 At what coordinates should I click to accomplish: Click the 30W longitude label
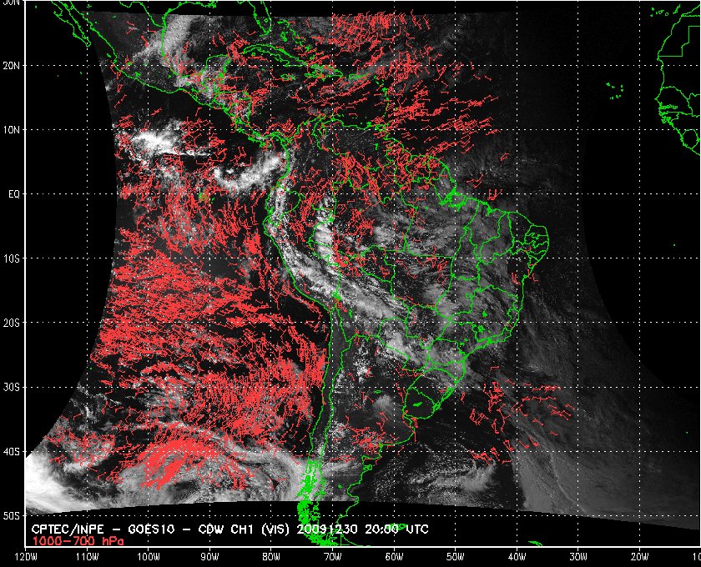(x=578, y=557)
